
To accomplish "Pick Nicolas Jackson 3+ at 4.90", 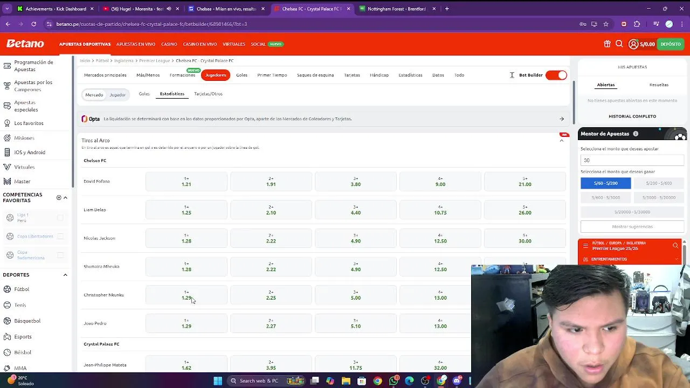I will (356, 238).
